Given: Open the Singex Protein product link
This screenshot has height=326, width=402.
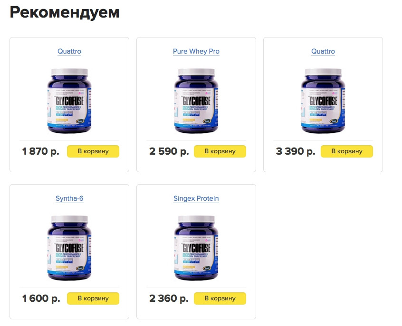Looking at the screenshot, I should pyautogui.click(x=196, y=198).
